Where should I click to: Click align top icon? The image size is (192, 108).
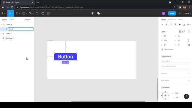175,25
